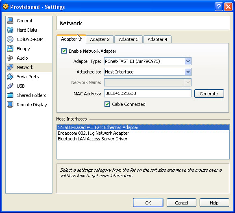Click the CD/DVD-ROM disc icon
This screenshot has width=235, height=213.
(x=10, y=39)
